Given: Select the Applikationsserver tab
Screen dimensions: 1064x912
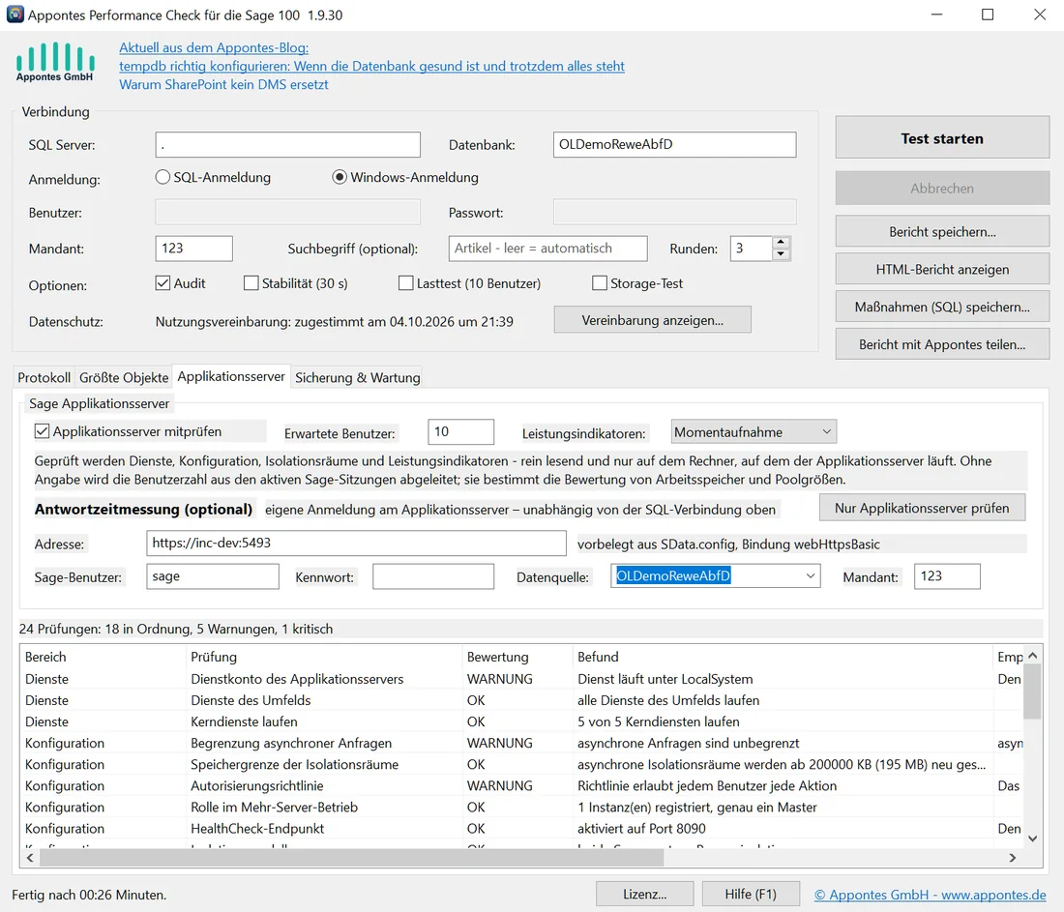Looking at the screenshot, I should tap(231, 376).
